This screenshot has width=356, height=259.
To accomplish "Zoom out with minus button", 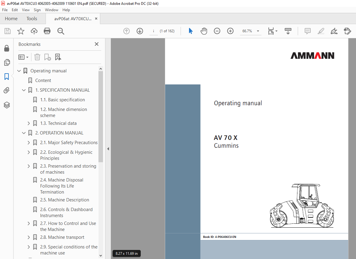I will pos(217,31).
